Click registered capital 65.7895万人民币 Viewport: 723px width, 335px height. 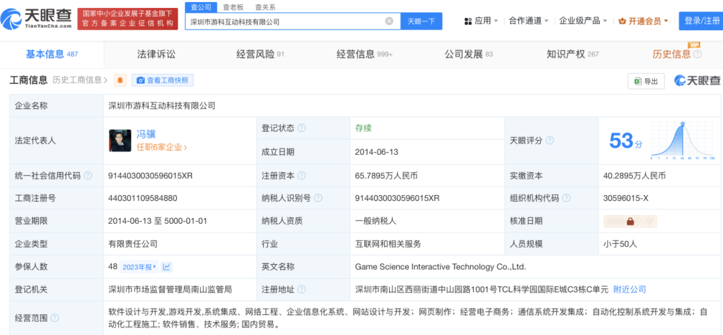point(386,176)
